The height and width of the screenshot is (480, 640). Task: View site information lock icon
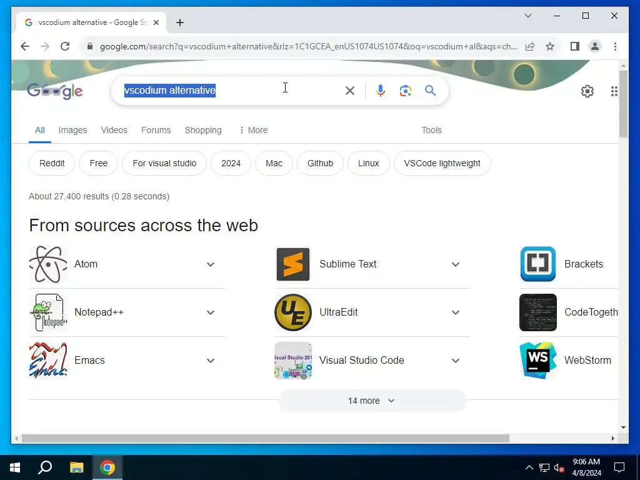point(90,46)
